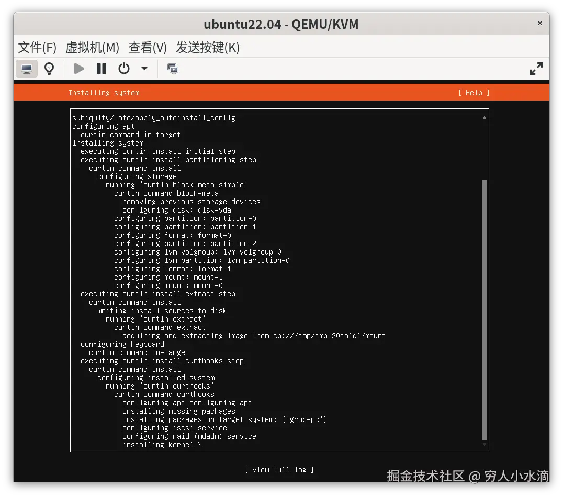Click 'configuring format: format-1' line
This screenshot has height=497, width=563.
pos(172,269)
